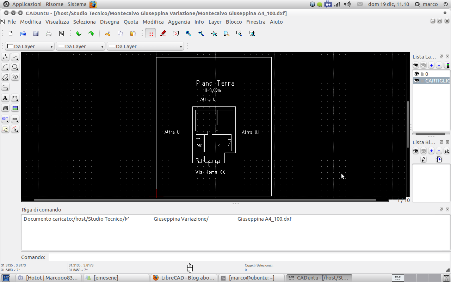Select the Circle tool
This screenshot has width=451, height=282.
(15, 67)
